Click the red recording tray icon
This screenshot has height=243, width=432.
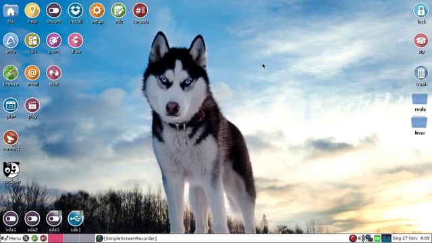click(x=352, y=238)
